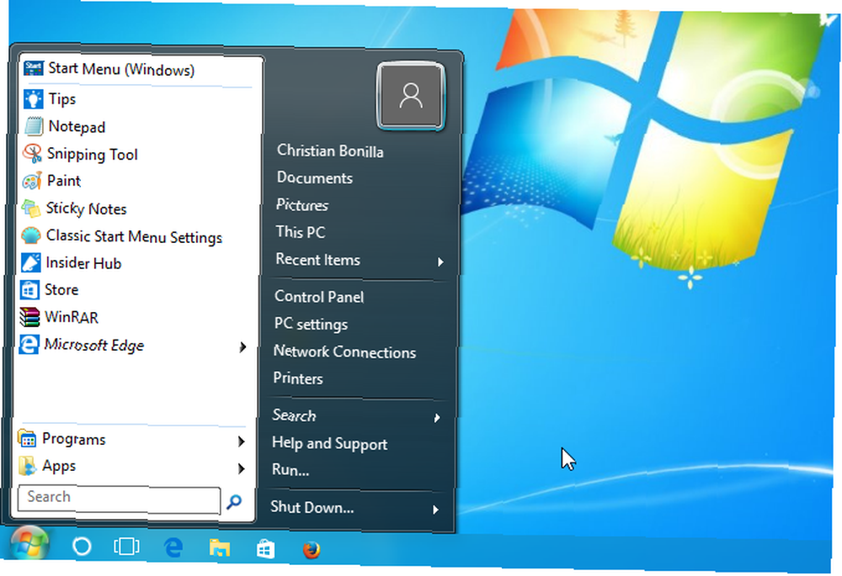Image resolution: width=842 pixels, height=576 pixels.
Task: Open Pictures from start menu
Action: click(x=301, y=205)
